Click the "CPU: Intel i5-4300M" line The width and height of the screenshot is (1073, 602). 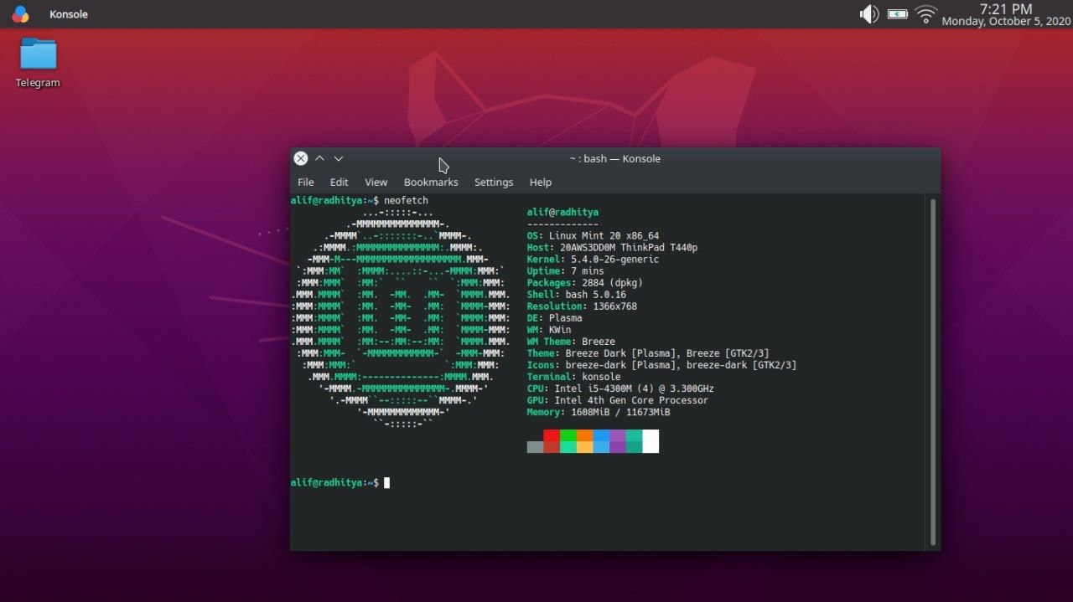click(x=620, y=388)
